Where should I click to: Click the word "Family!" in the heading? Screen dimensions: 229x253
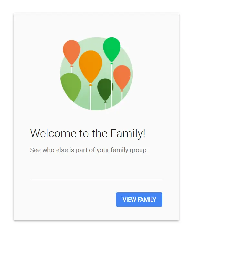[128, 133]
